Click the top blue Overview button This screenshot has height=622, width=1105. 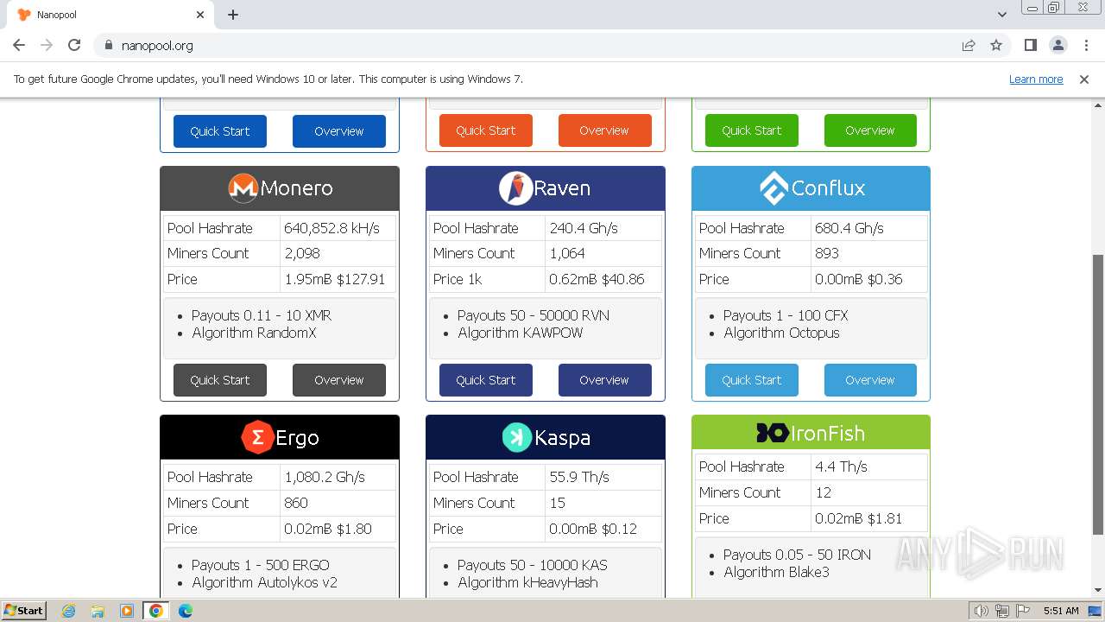point(339,131)
